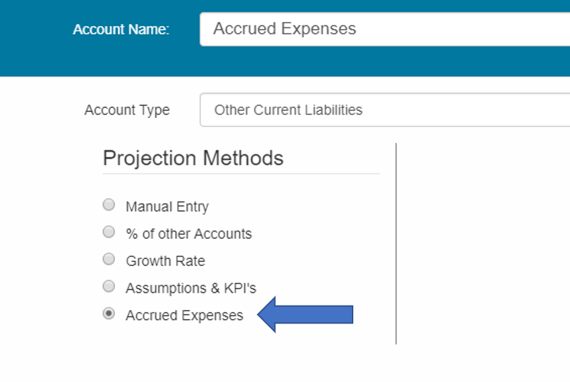Click the Growth Rate label text
This screenshot has height=382, width=570.
pyautogui.click(x=165, y=260)
